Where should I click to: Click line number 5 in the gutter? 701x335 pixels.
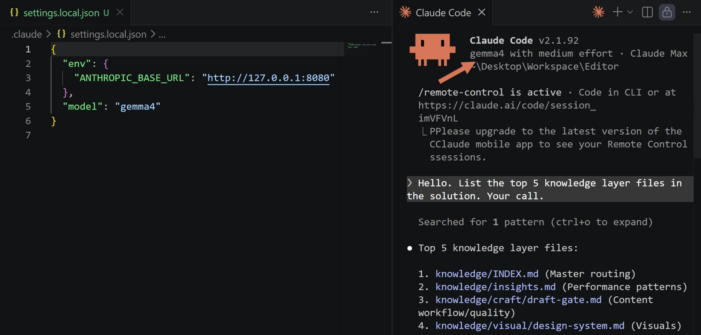tap(28, 107)
